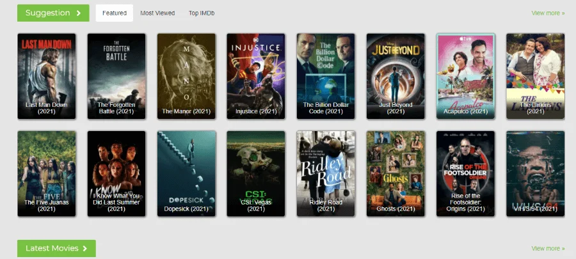Select the Just Beyond (2021) poster
Screen dimensions: 576x259
click(396, 76)
